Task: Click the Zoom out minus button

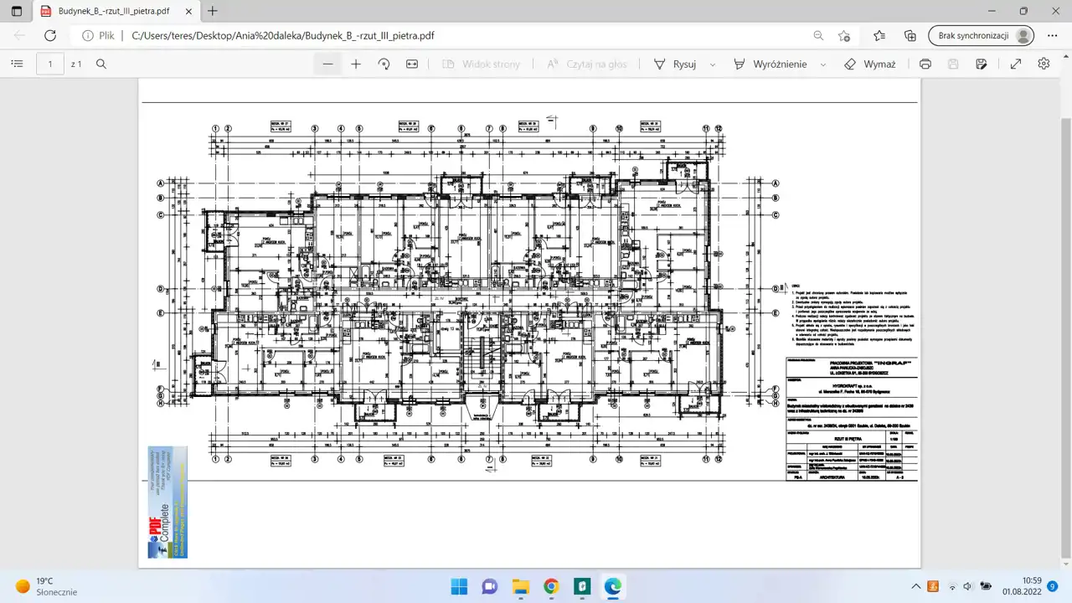Action: click(x=327, y=64)
